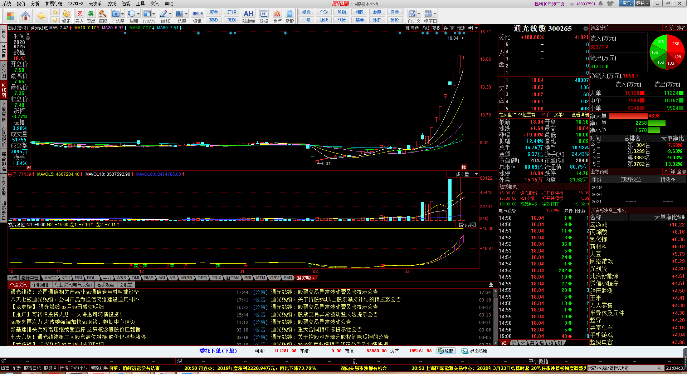Switch to the 高手观点 tab
This screenshot has height=374, width=687.
point(105,285)
